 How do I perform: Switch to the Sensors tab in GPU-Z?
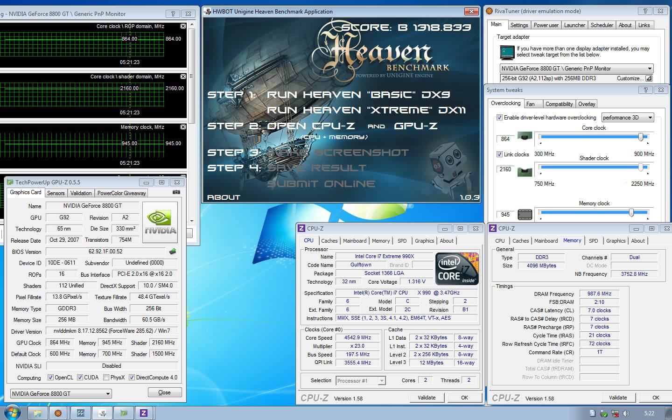point(56,193)
